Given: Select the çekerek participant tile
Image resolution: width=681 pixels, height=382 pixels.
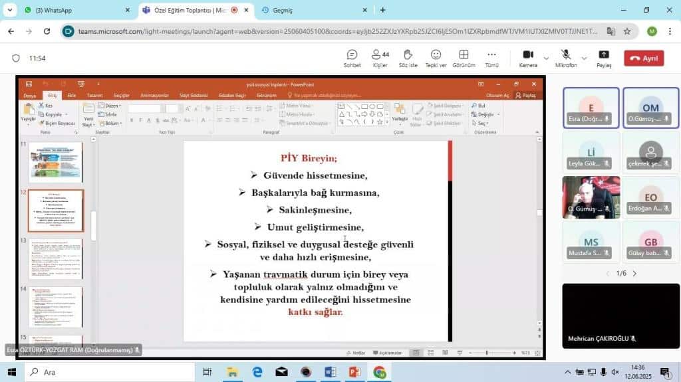Looking at the screenshot, I should pos(650,152).
